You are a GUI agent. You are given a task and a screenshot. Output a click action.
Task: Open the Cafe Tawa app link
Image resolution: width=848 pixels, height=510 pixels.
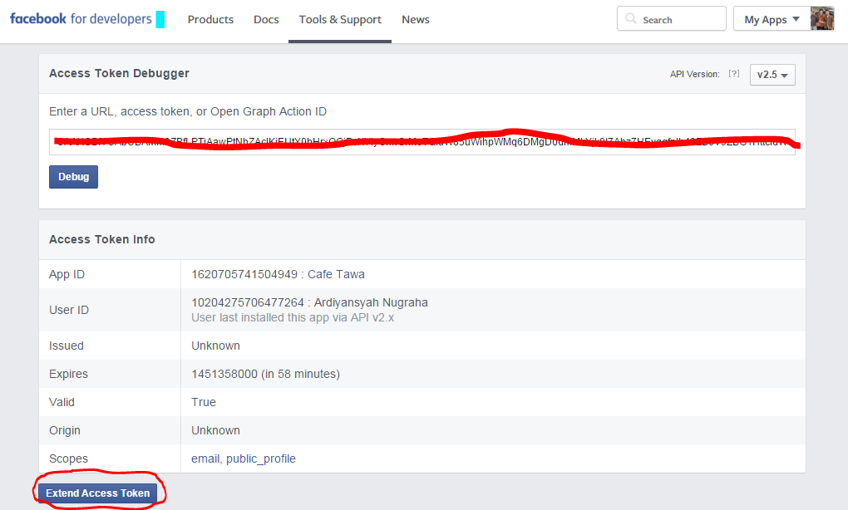[336, 274]
